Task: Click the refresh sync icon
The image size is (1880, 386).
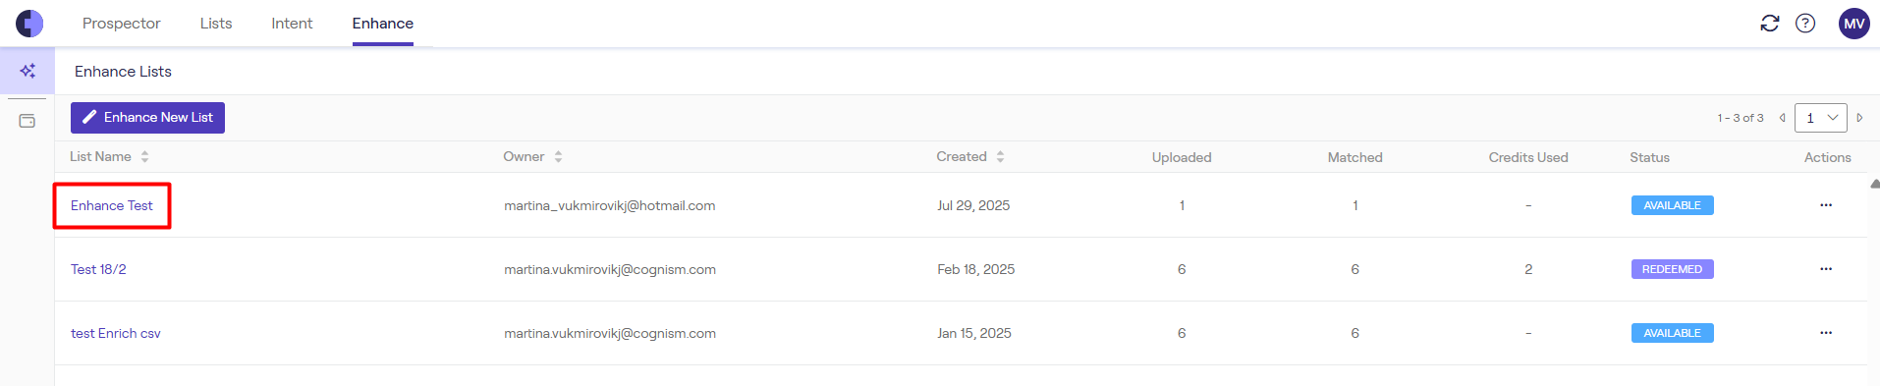Action: click(x=1770, y=24)
